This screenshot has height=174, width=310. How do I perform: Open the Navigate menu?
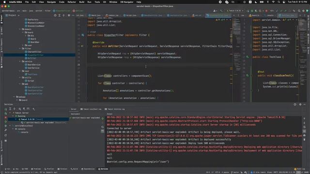51,2
